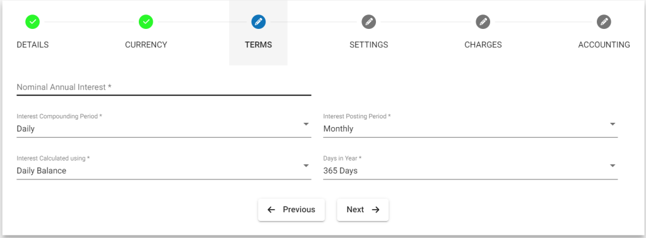Focus the Nominal Annual Interest field
This screenshot has height=238, width=646.
click(163, 87)
